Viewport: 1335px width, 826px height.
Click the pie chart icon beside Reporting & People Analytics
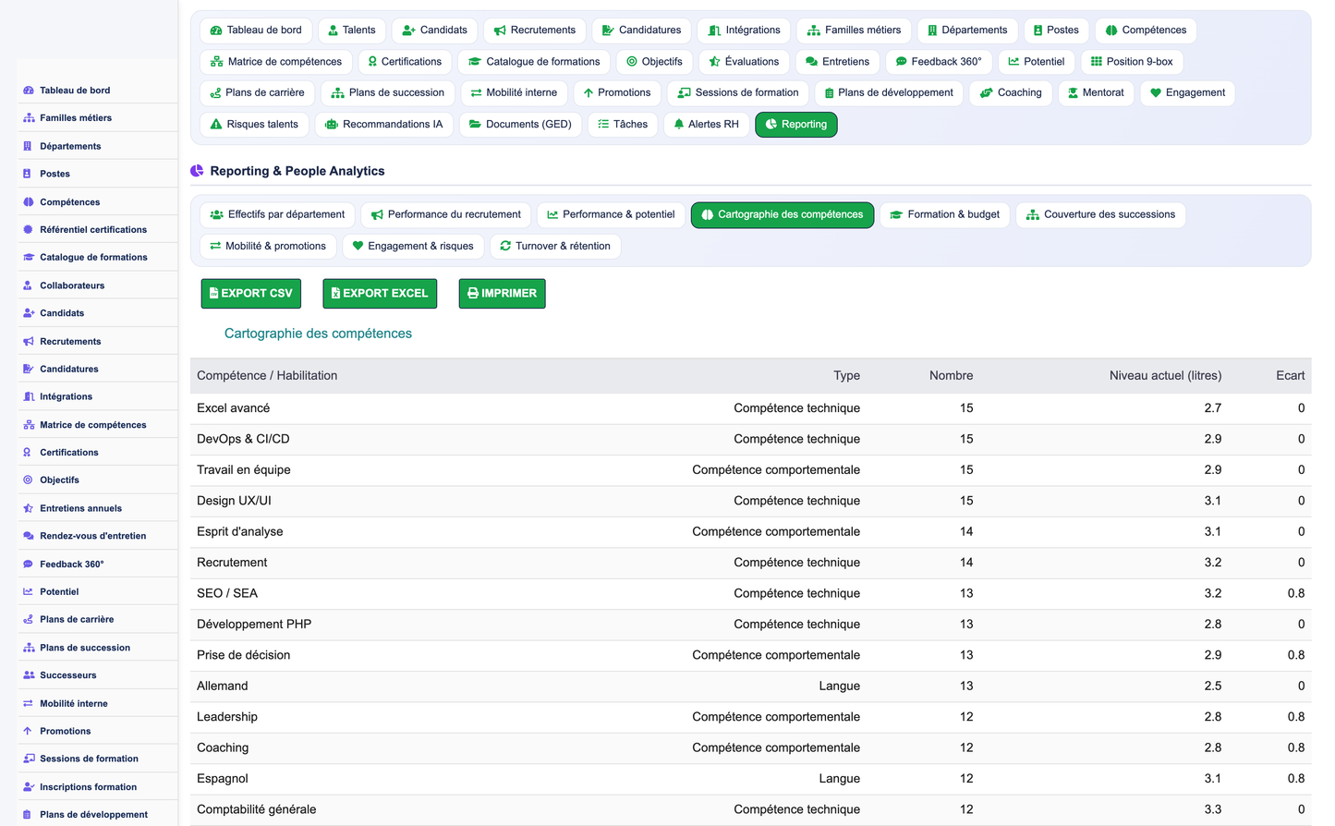pos(197,171)
